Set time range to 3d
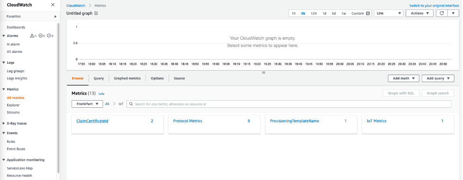Viewport: 463px width, 180px height. (x=334, y=14)
